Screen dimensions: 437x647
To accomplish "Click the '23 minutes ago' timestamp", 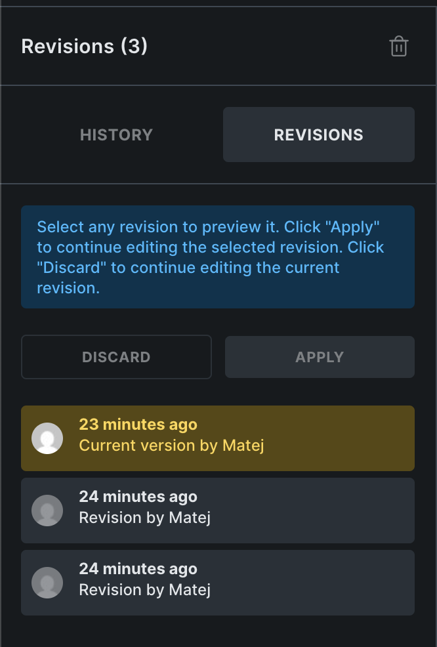I will 138,425.
